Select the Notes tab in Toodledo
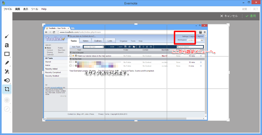This screenshot has height=135, width=262. pyautogui.click(x=85, y=41)
